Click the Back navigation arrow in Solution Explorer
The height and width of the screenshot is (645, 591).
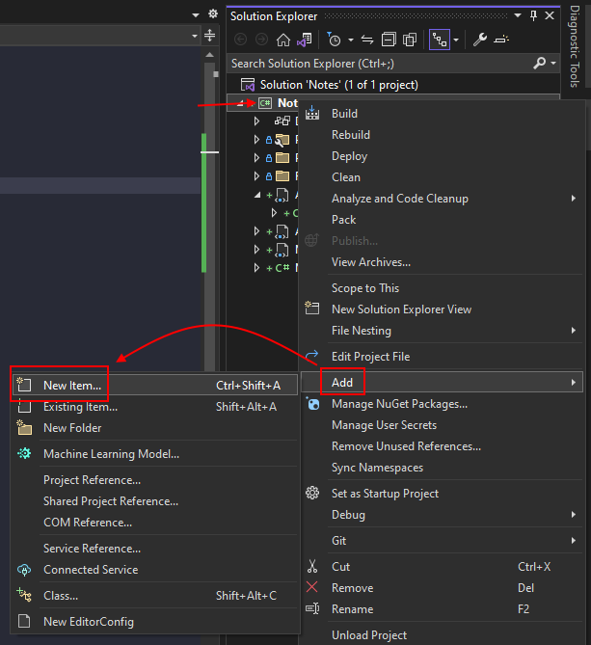pyautogui.click(x=241, y=40)
